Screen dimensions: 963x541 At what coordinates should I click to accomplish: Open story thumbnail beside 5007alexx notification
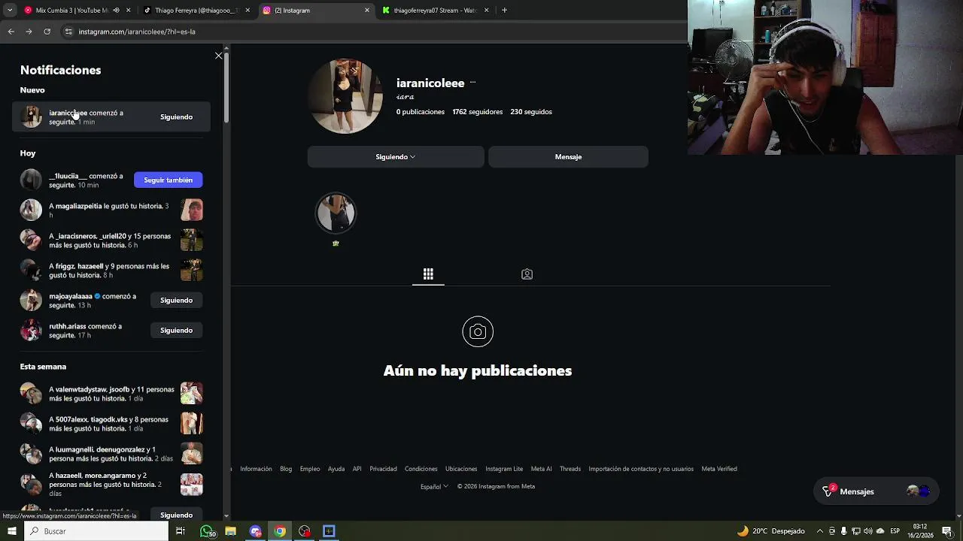pyautogui.click(x=192, y=423)
